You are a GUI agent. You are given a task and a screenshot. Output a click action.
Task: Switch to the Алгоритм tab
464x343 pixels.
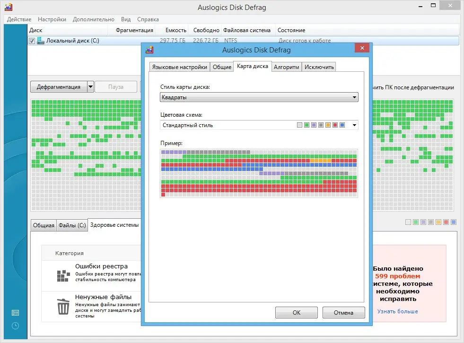pos(286,67)
